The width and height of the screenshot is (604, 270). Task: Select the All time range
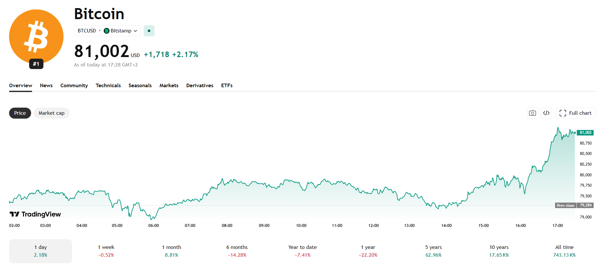564,251
